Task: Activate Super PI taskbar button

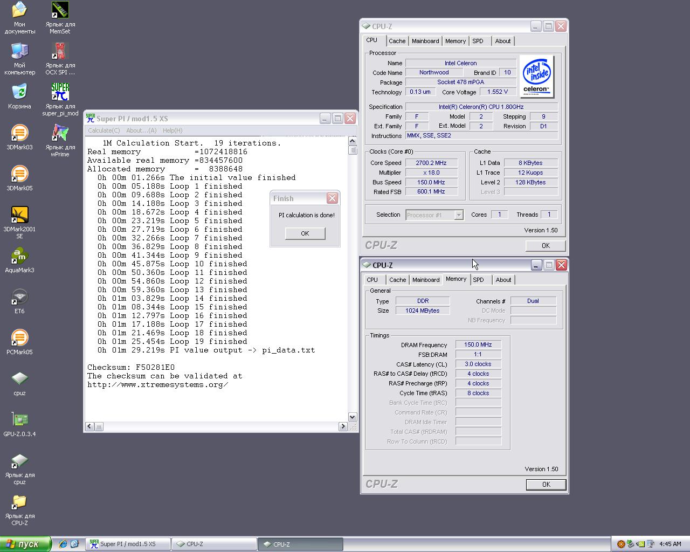Action: click(x=128, y=544)
